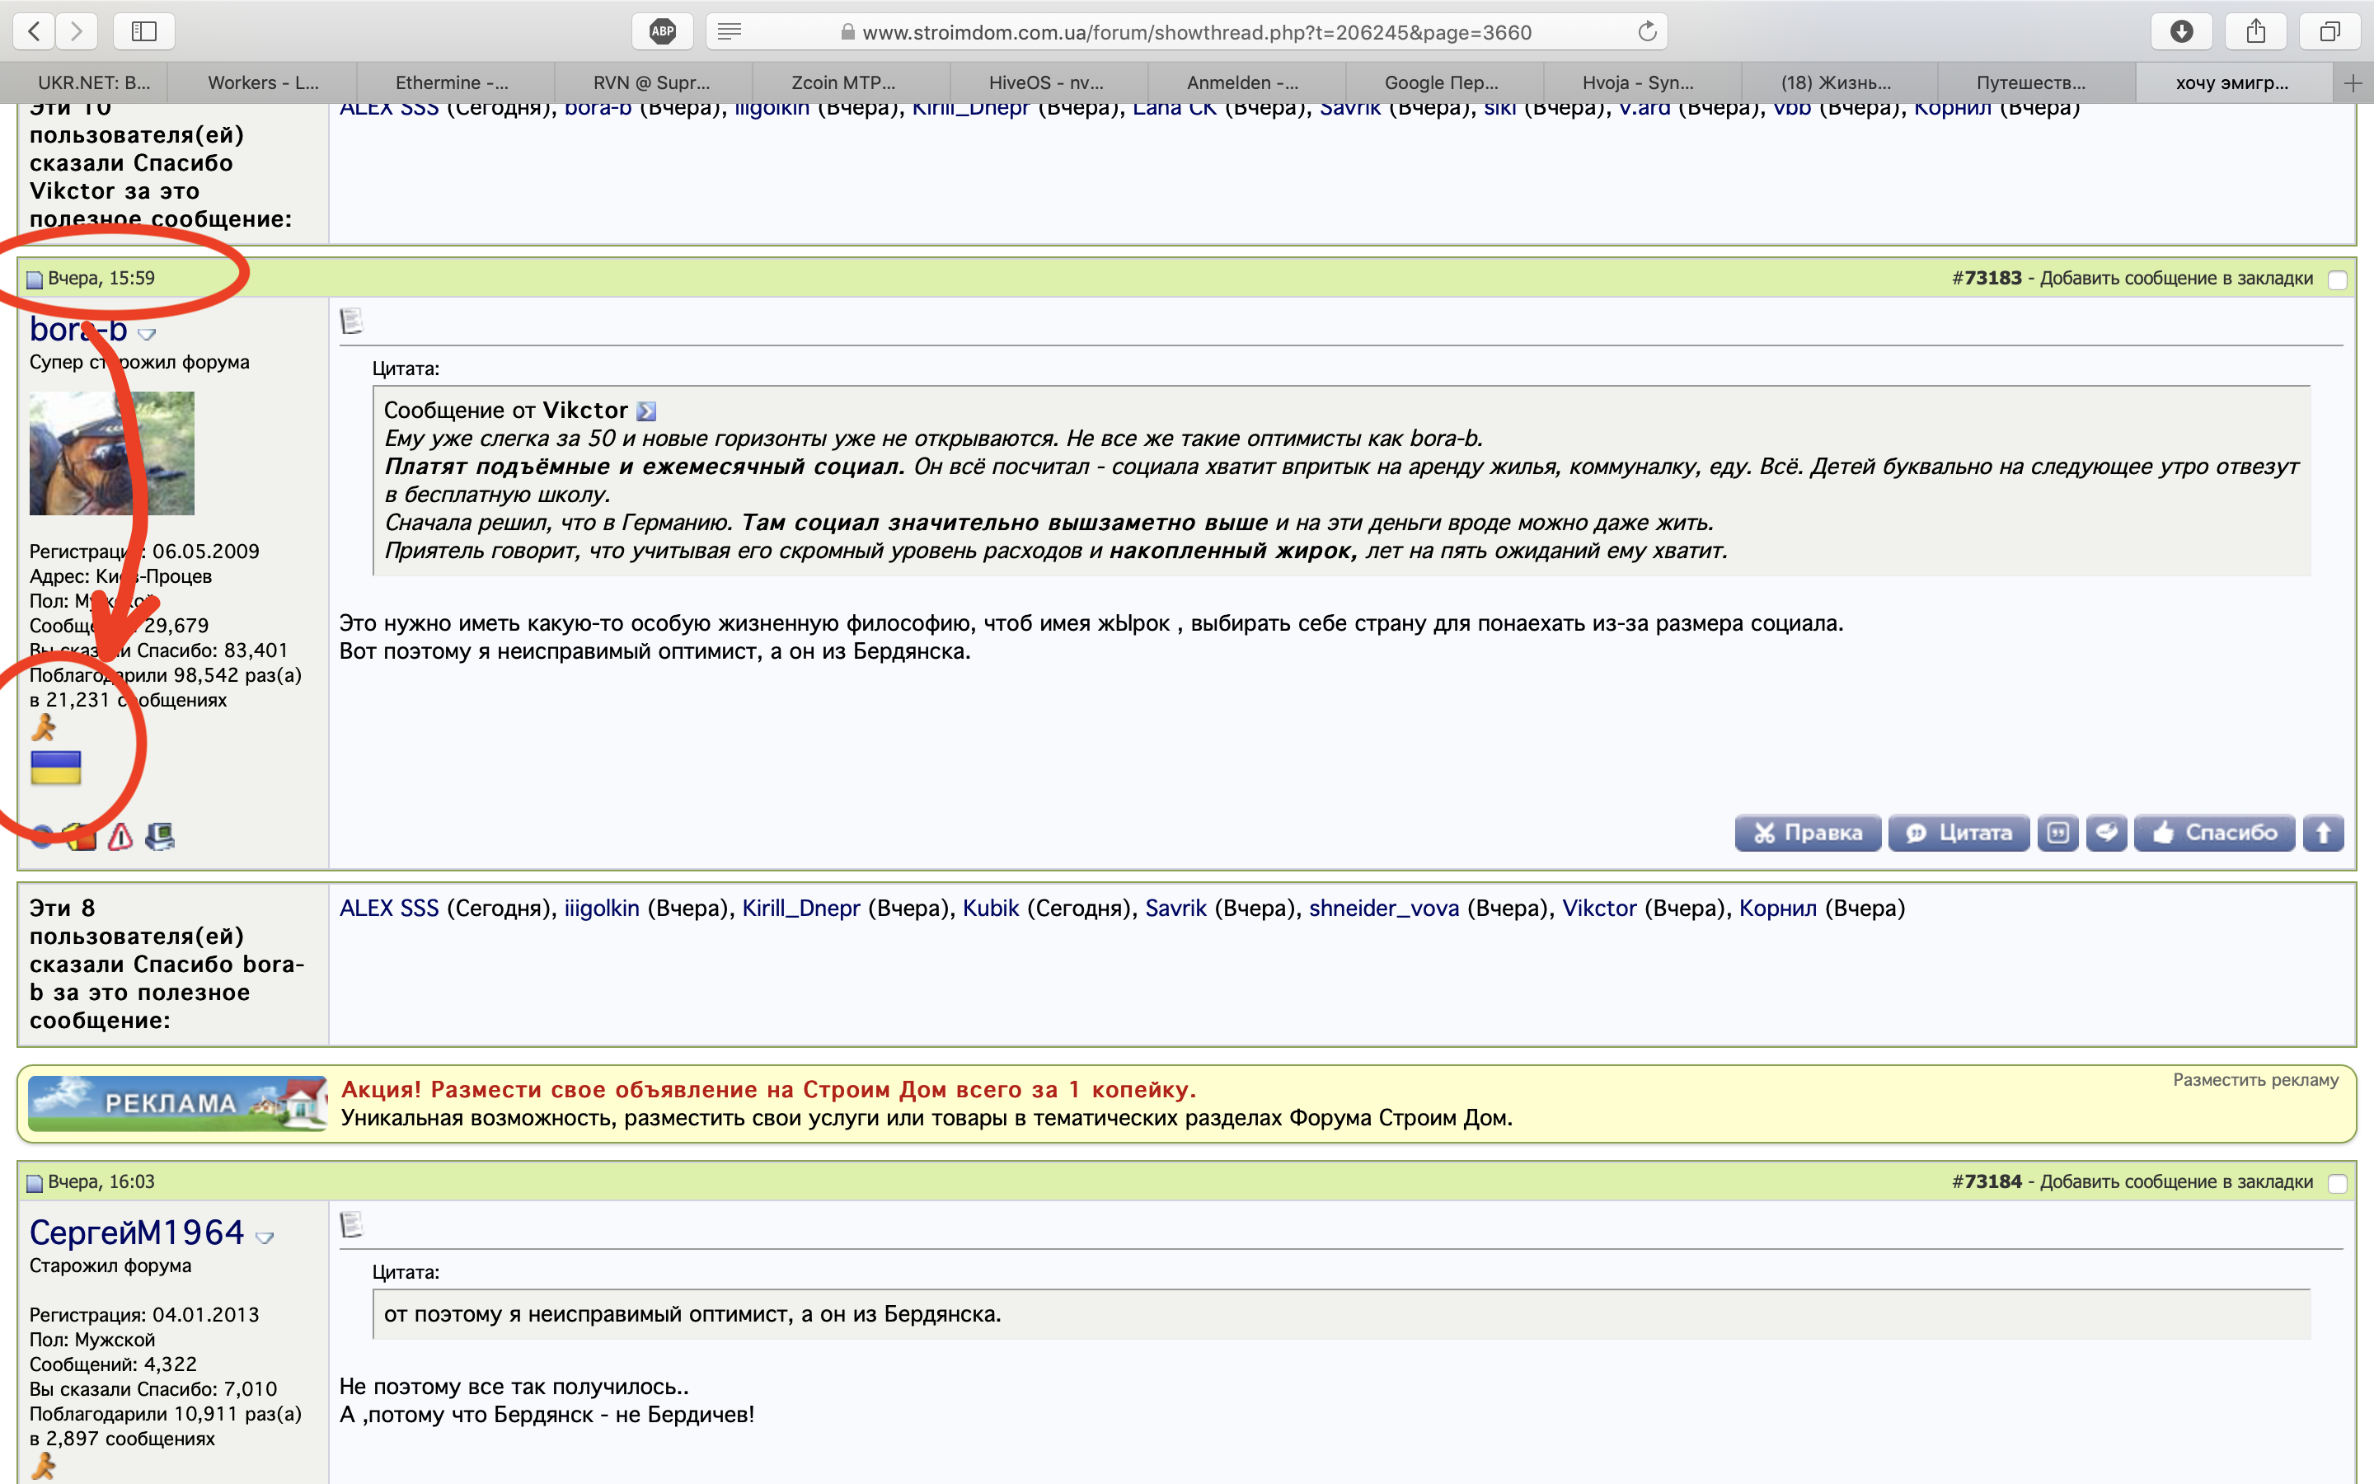This screenshot has width=2374, height=1484.
Task: Click the quick reply bubble icon on post #73183
Action: (2106, 834)
